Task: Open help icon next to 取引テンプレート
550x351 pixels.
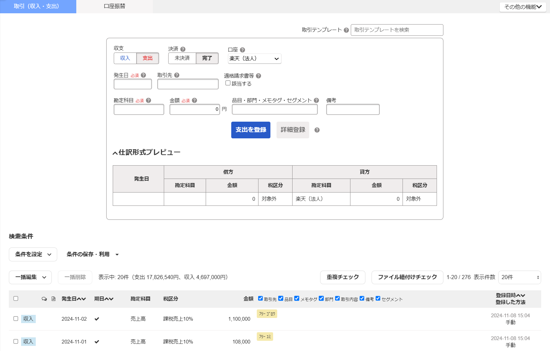Action: (346, 30)
